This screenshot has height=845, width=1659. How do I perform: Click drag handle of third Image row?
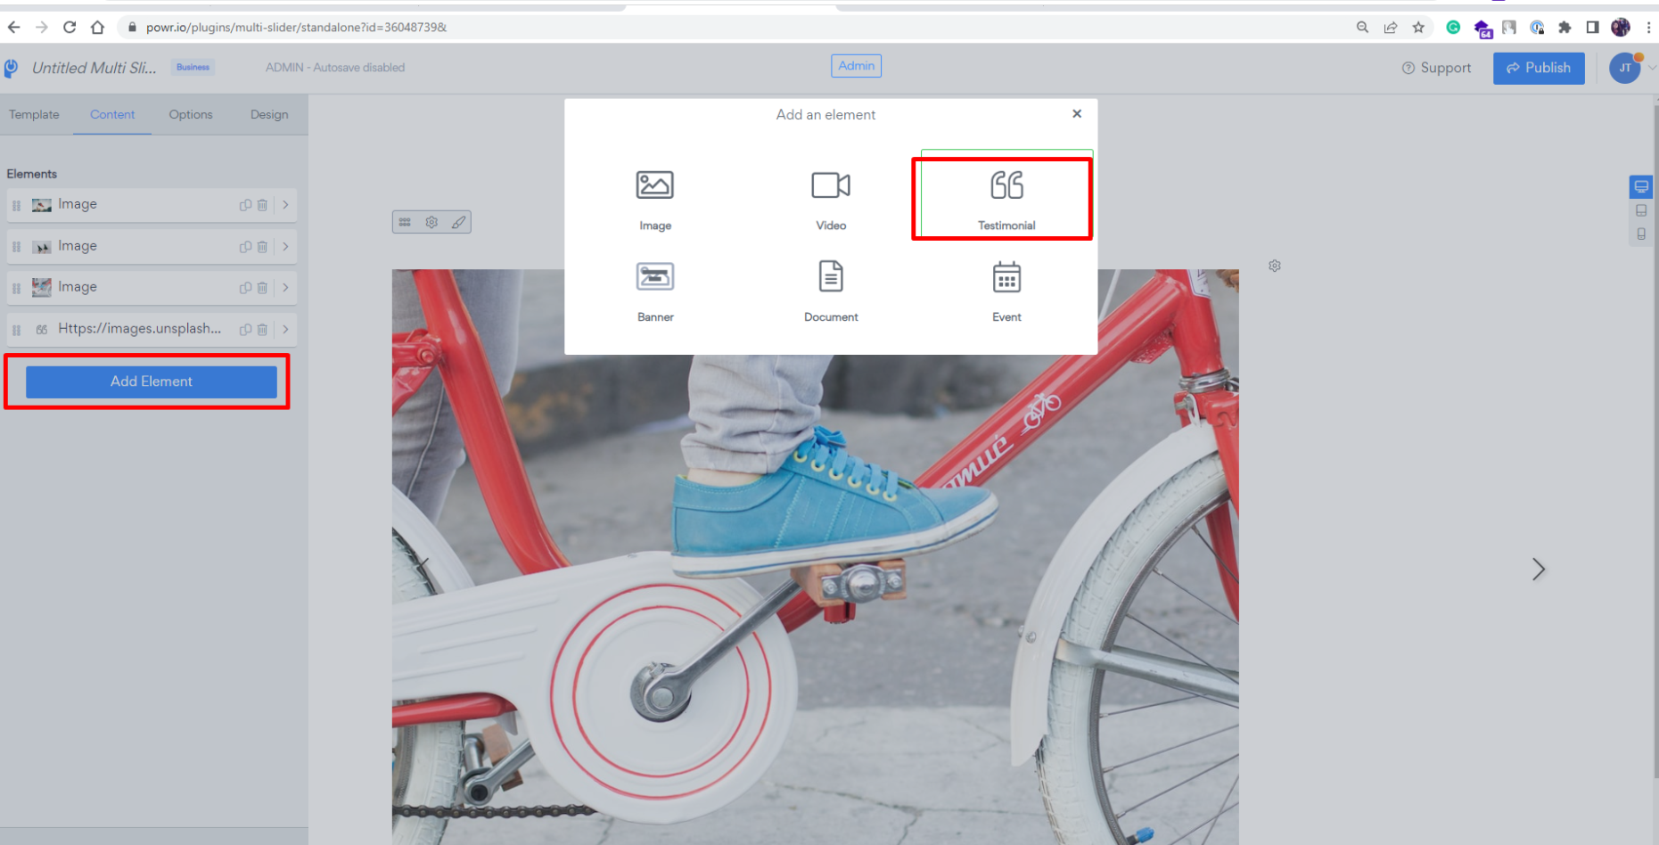16,289
